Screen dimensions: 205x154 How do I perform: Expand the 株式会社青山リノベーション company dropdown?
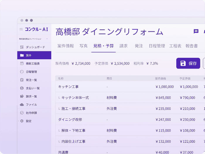pyautogui.click(x=47, y=39)
